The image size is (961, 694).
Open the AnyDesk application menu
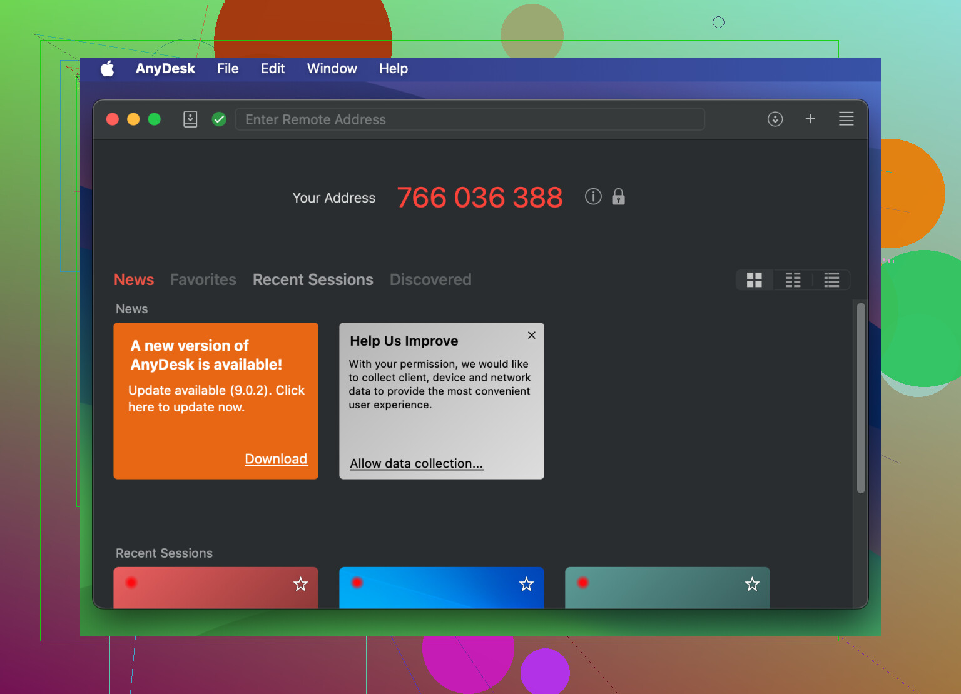pyautogui.click(x=165, y=69)
